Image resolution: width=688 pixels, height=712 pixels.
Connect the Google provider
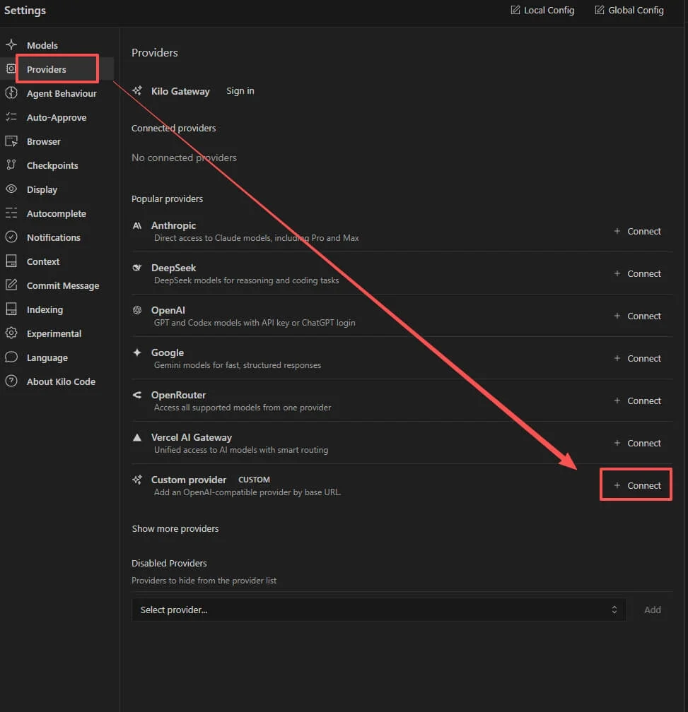(x=638, y=358)
